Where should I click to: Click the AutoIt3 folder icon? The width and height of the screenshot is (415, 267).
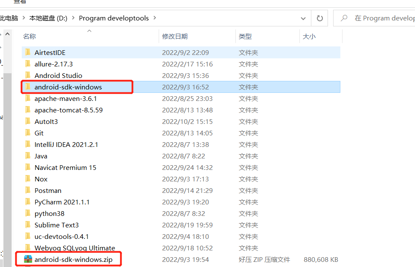(28, 121)
